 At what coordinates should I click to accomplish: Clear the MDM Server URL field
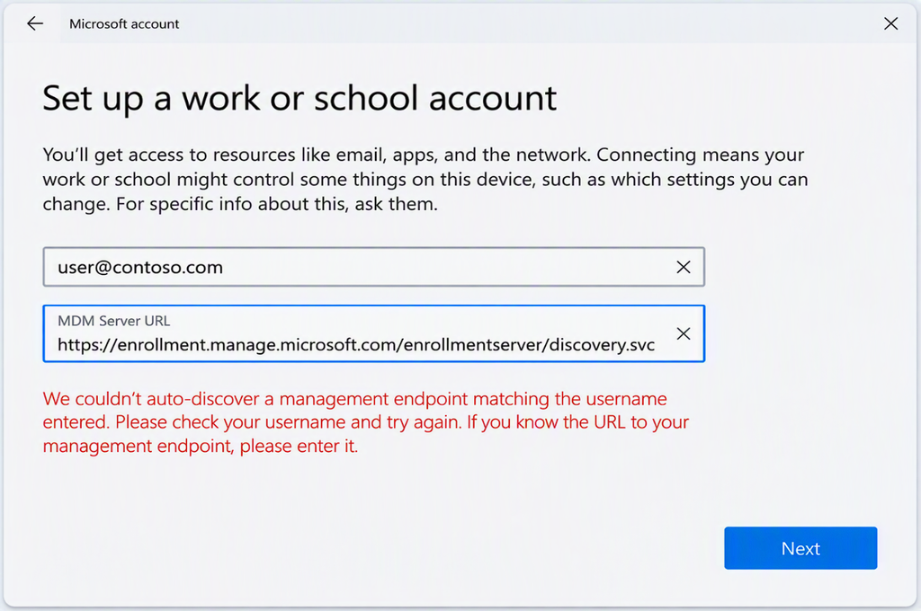(684, 333)
